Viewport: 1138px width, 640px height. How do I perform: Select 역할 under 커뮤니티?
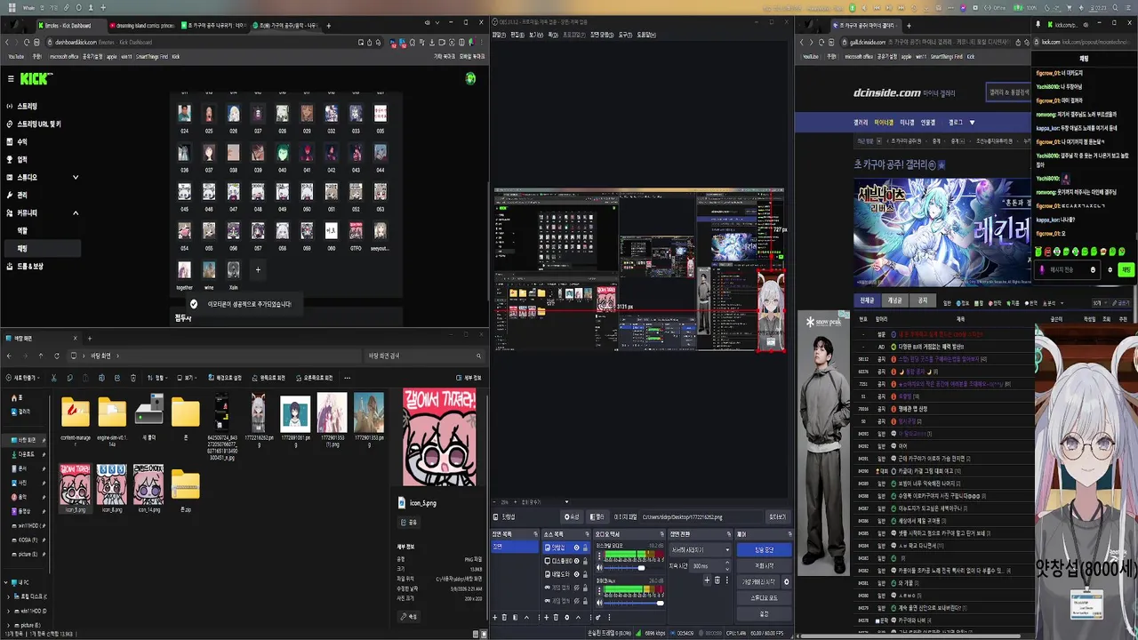[x=22, y=231]
